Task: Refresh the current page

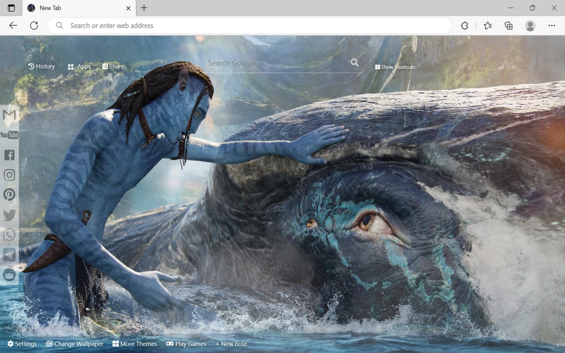Action: 34,26
